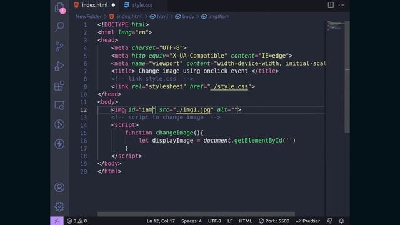This screenshot has width=400, height=225.
Task: Click the remote window indicator in status bar
Action: click(57, 221)
